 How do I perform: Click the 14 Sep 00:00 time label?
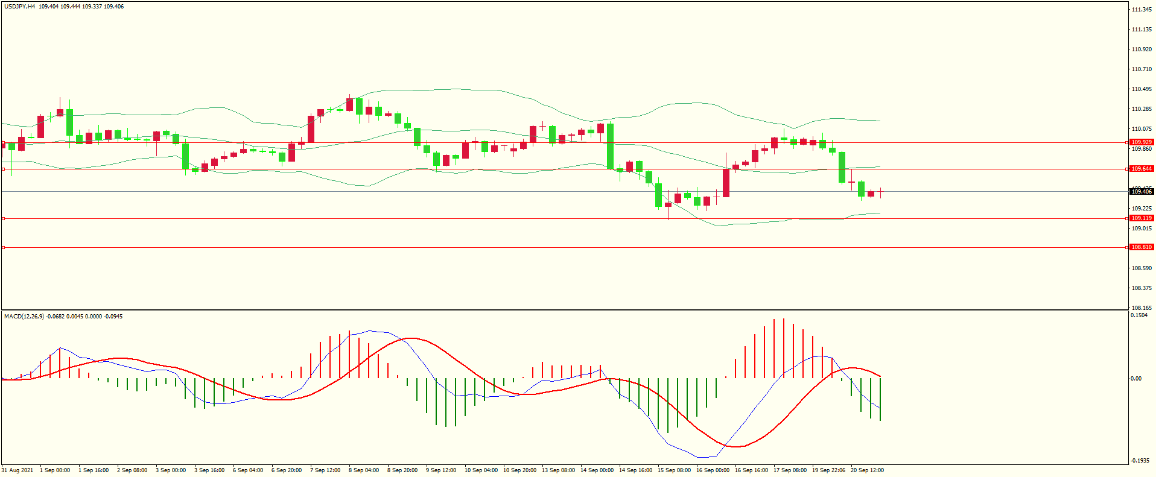pos(597,470)
